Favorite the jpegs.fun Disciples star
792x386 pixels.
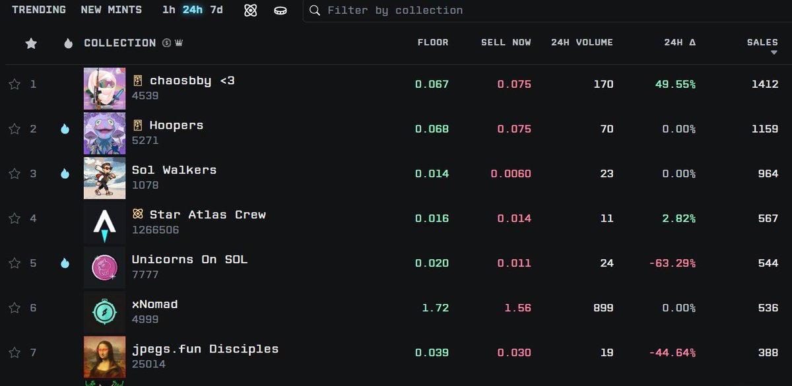(15, 353)
